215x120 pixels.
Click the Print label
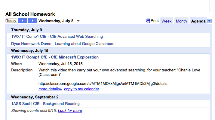155,21
